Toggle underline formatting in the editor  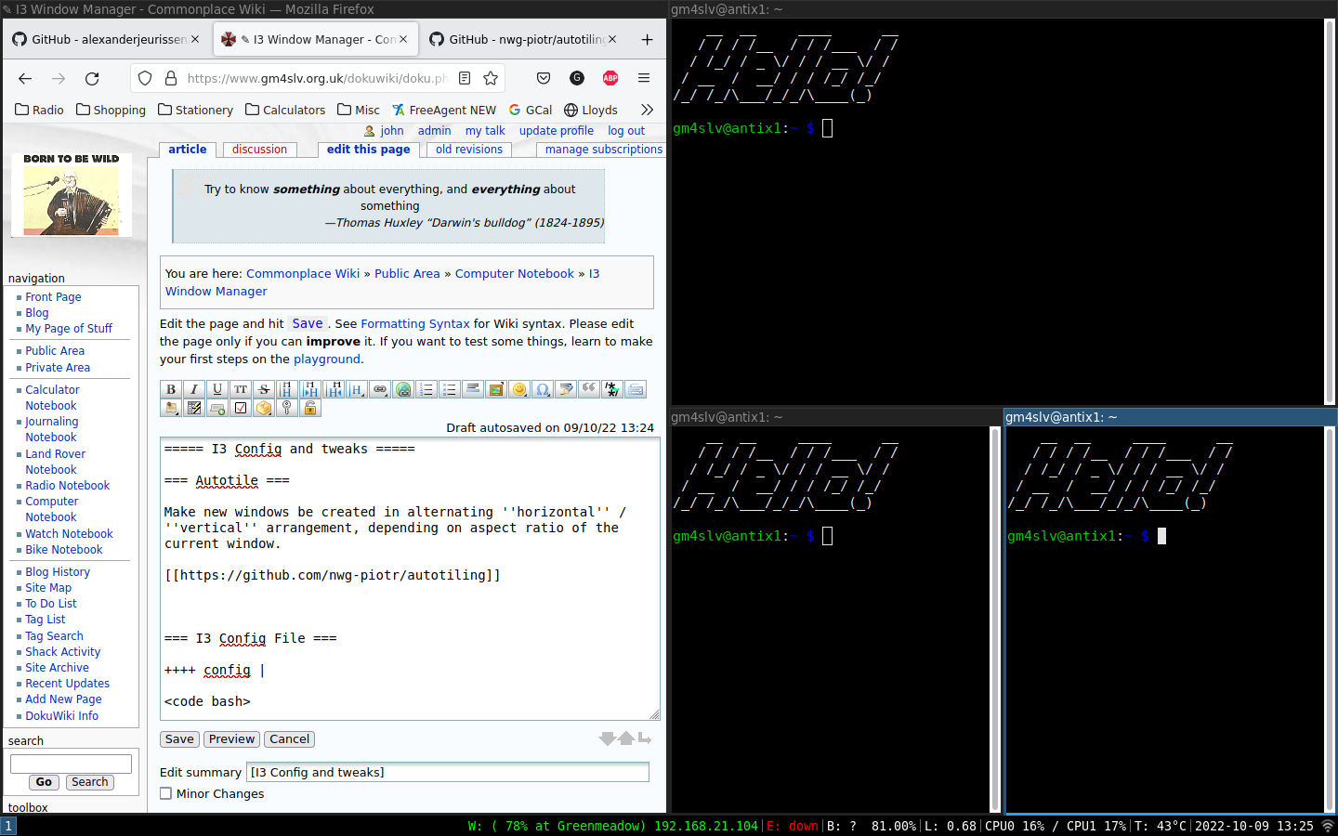[217, 389]
